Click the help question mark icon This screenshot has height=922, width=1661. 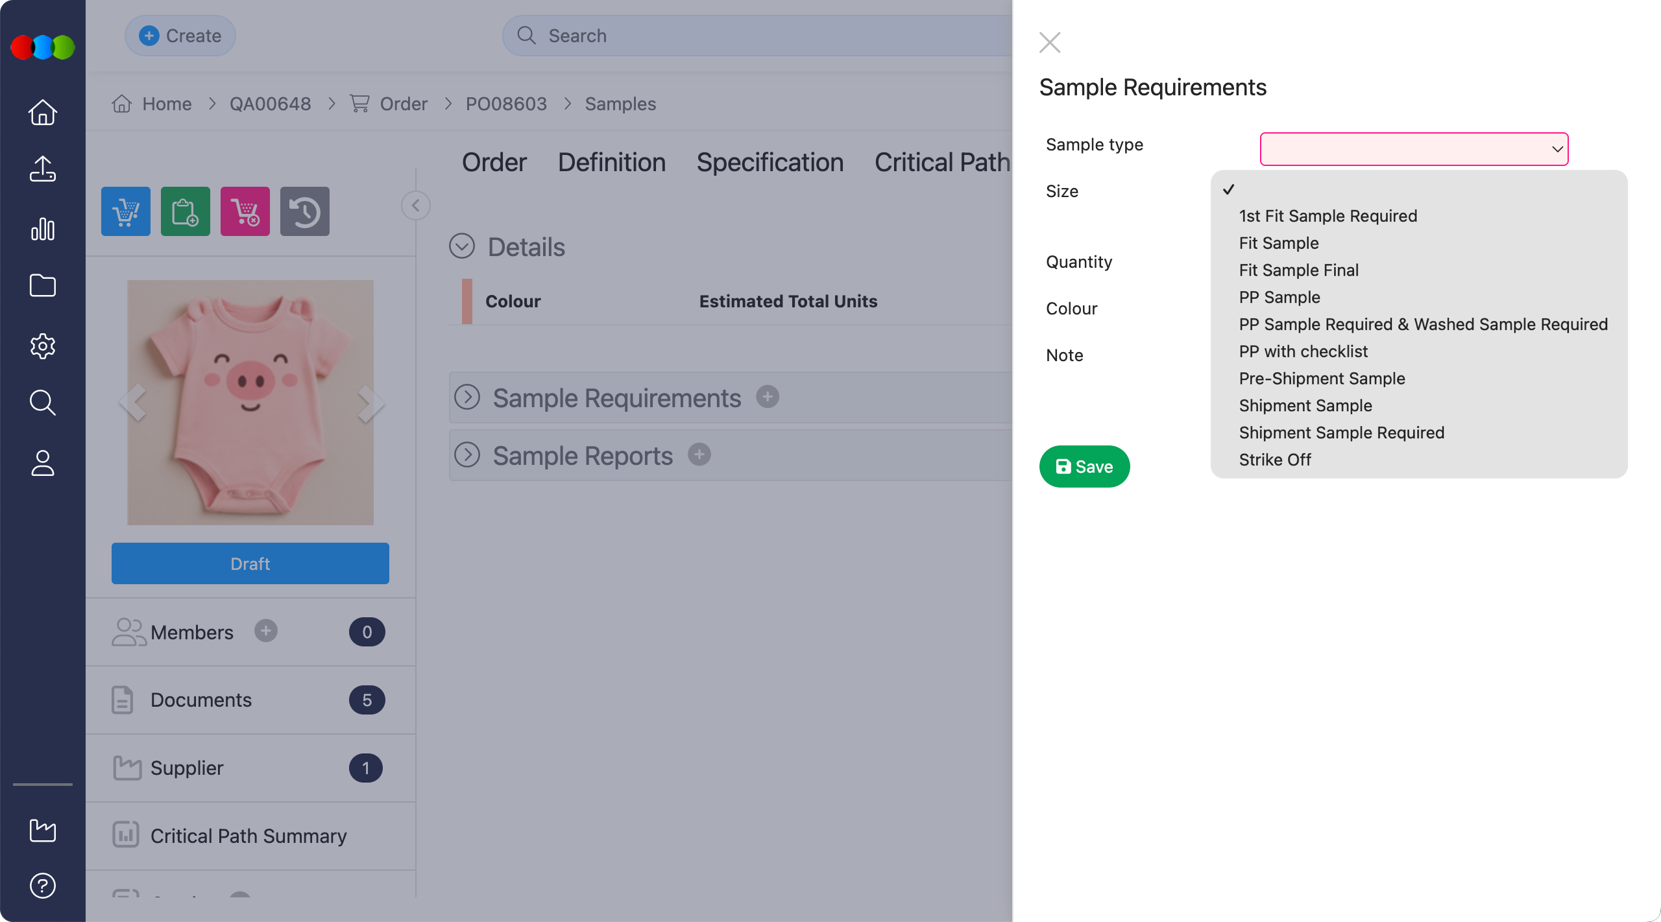[43, 886]
